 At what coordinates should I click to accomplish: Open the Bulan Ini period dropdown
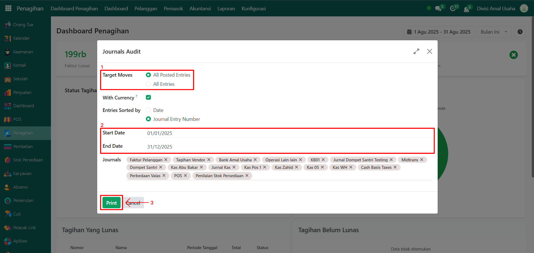tap(494, 32)
